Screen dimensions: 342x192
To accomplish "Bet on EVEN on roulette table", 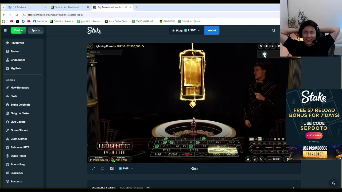I will point(172,154).
